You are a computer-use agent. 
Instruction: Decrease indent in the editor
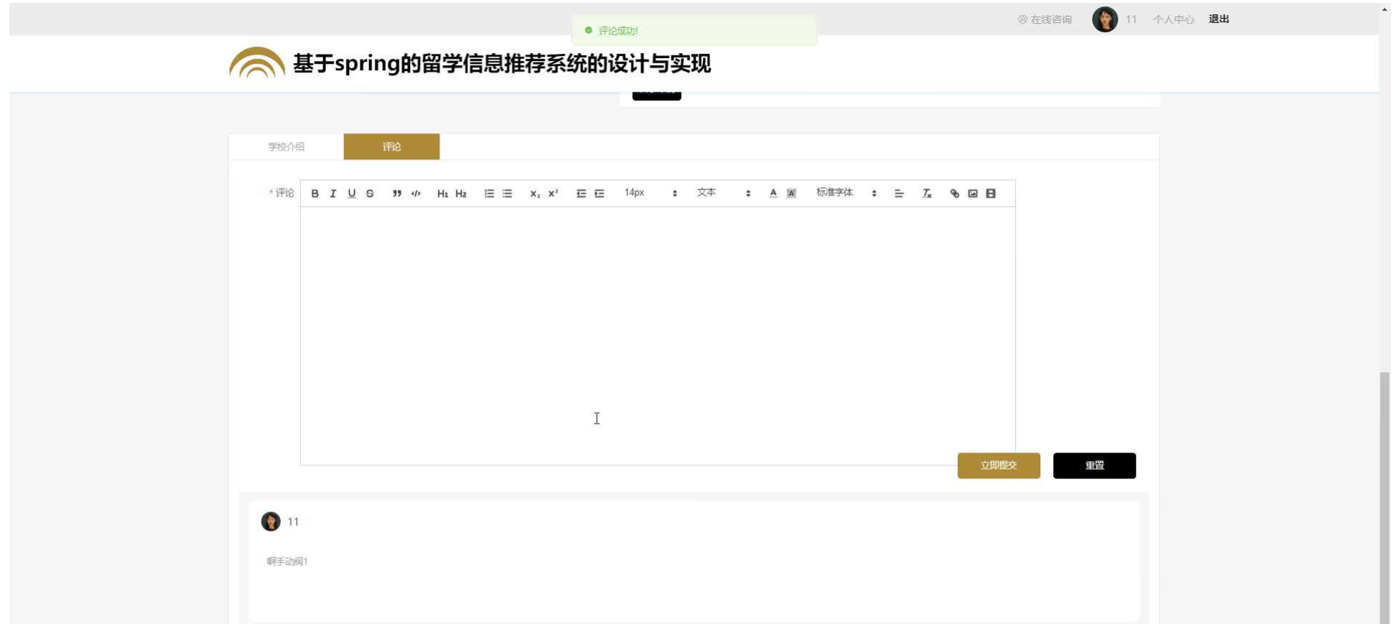point(581,194)
